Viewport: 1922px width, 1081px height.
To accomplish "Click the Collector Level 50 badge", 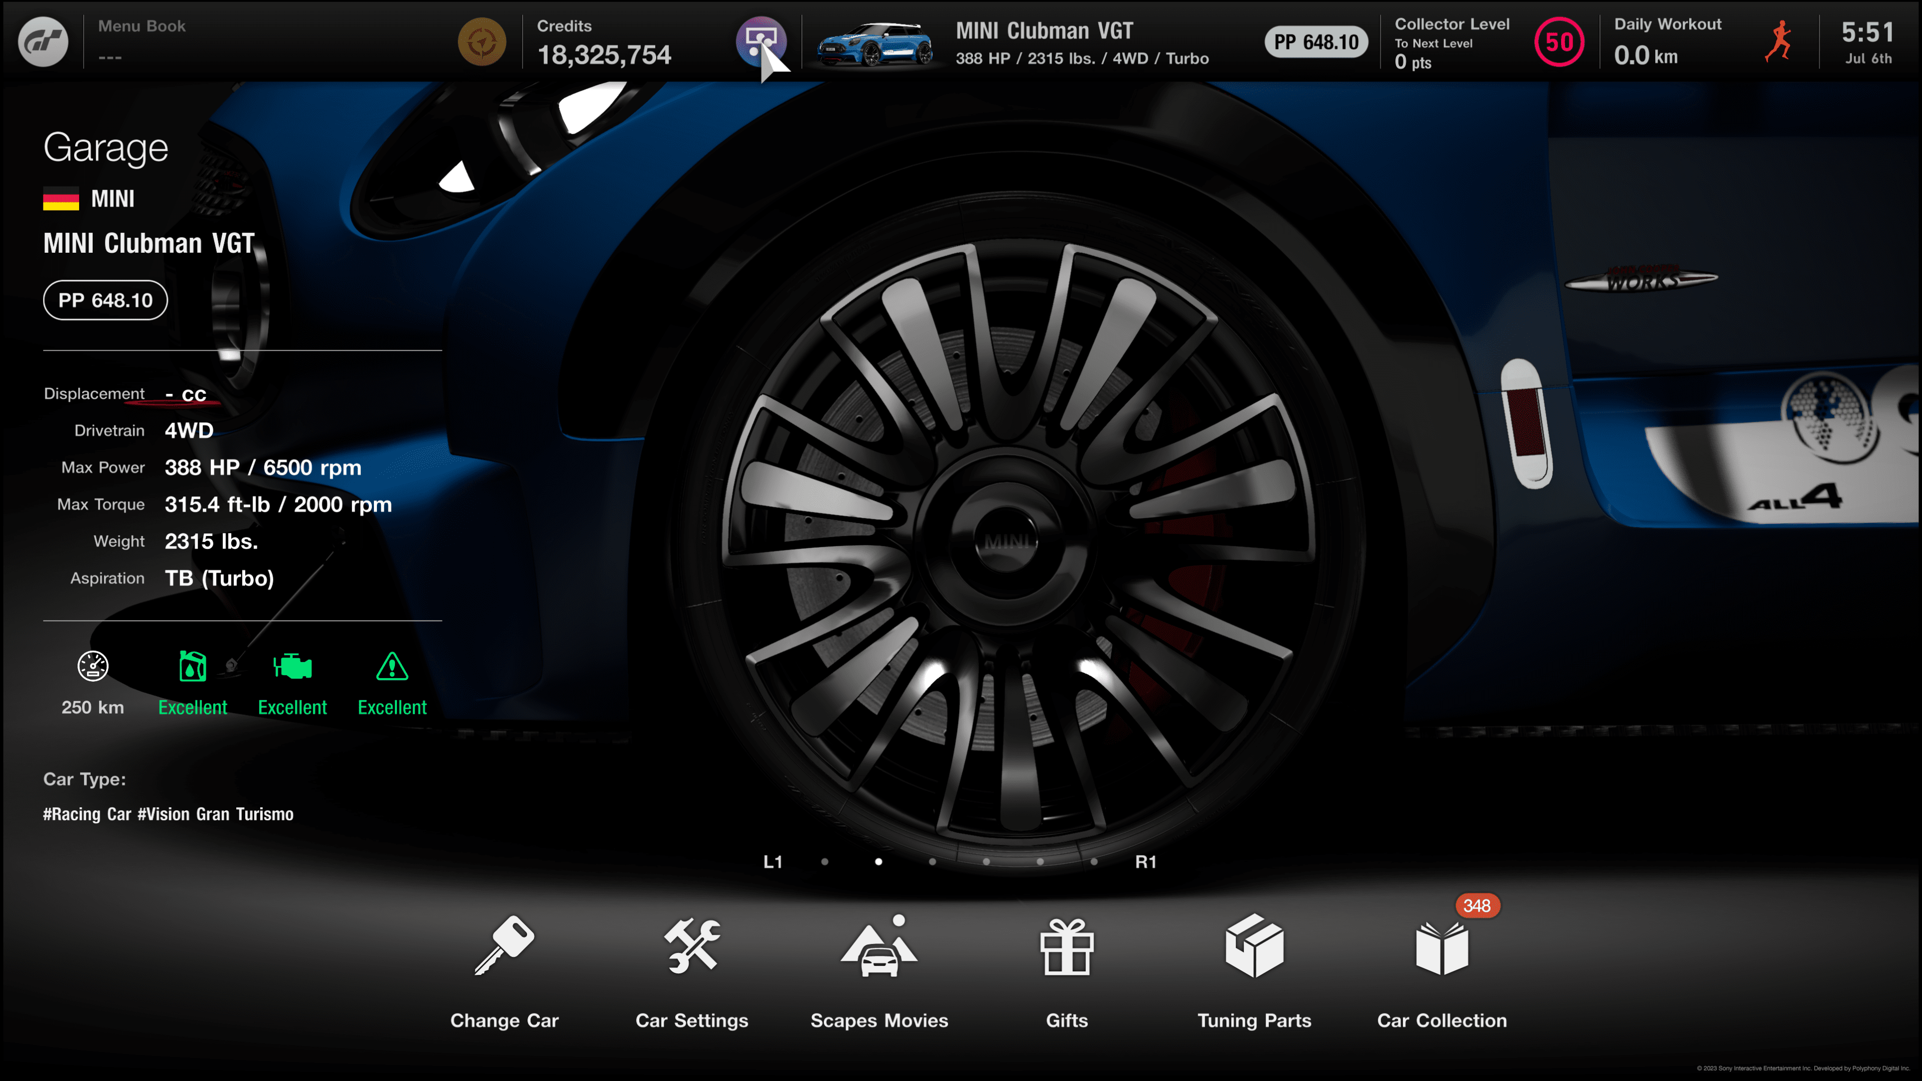I will [1559, 42].
